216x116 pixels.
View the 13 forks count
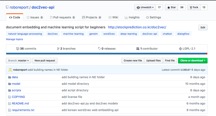204,7
